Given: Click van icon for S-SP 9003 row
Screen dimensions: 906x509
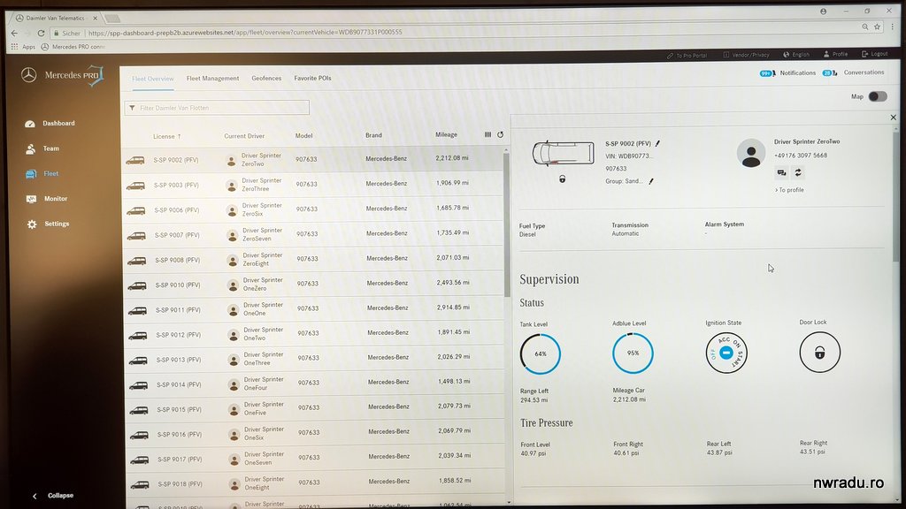Looking at the screenshot, I should pos(135,186).
